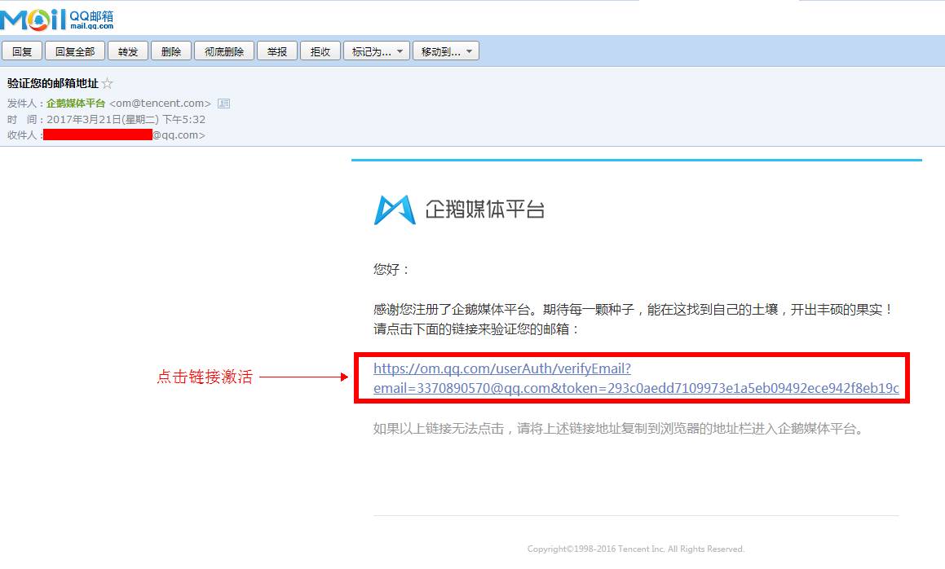The image size is (945, 569).
Task: Click 回复 to reply to this email
Action: [x=22, y=51]
